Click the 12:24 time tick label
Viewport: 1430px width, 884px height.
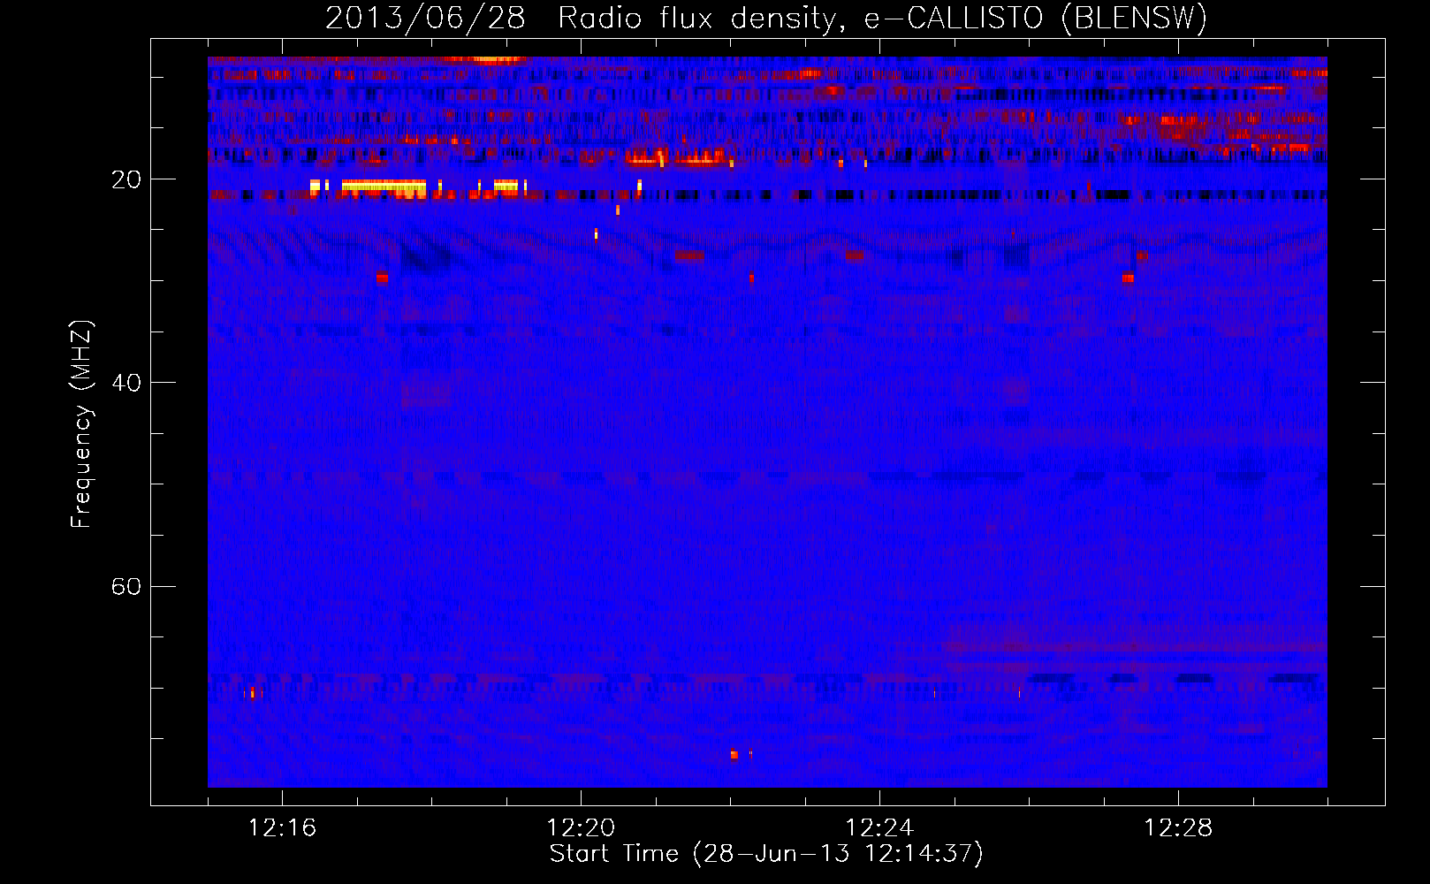(x=879, y=827)
